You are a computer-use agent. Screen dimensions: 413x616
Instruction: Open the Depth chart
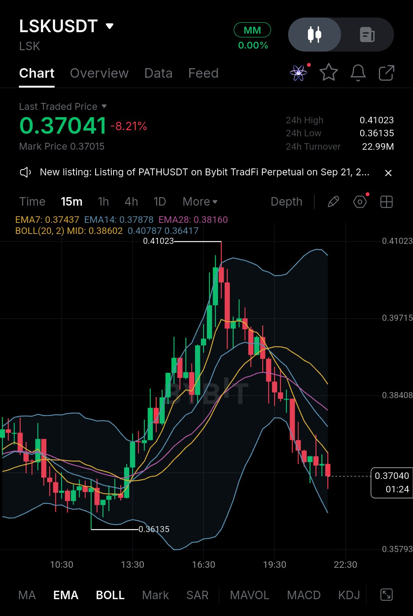click(286, 202)
